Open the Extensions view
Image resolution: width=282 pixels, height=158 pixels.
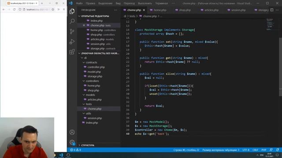coord(72,52)
